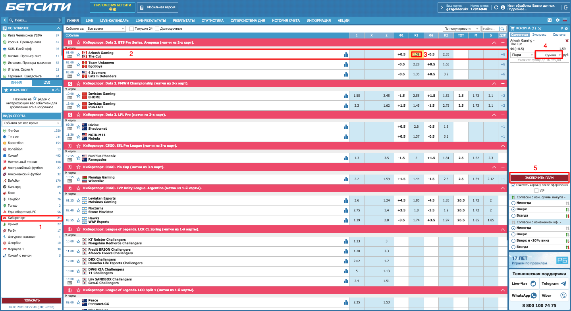Open the РЕЗУЛЬТАТЫ menu item

(184, 21)
